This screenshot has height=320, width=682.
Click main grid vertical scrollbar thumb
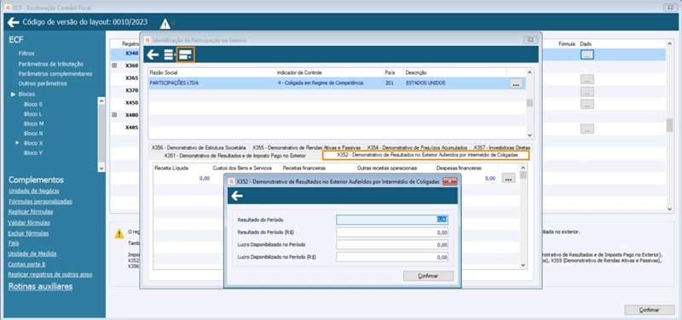[669, 125]
